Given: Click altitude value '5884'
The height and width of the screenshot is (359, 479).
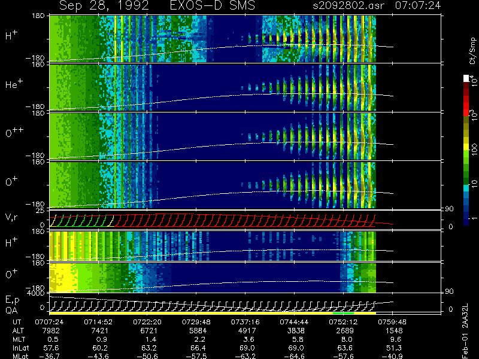Looking at the screenshot, I should pos(198,331).
